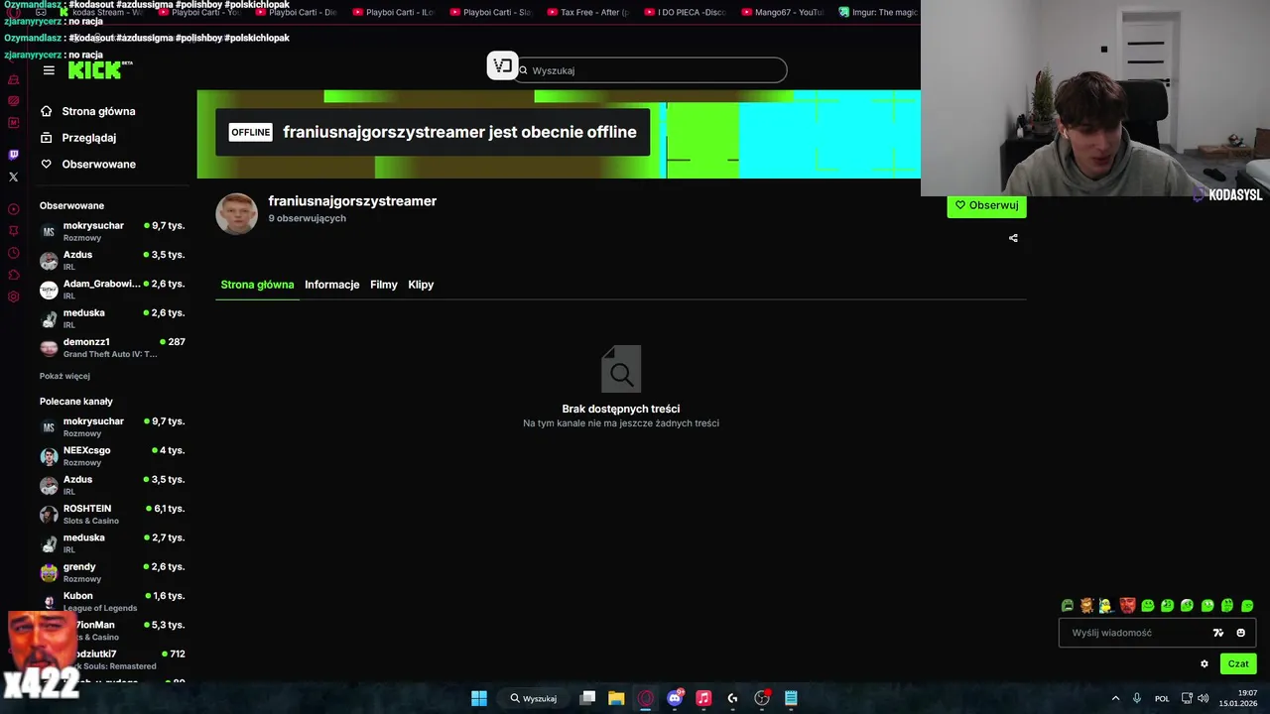Click the Twitch icon in browser sidebar
The height and width of the screenshot is (714, 1270).
coord(13,155)
